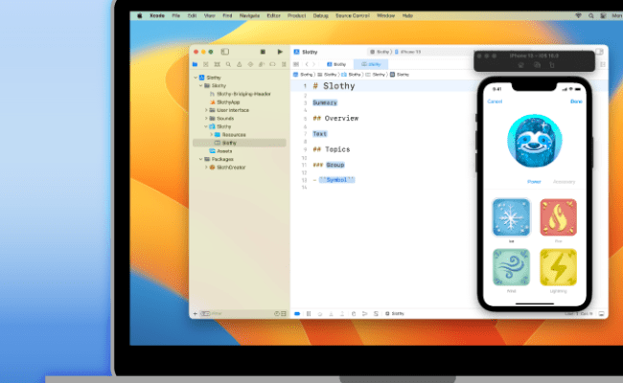Expand the Resources folder

click(x=212, y=135)
